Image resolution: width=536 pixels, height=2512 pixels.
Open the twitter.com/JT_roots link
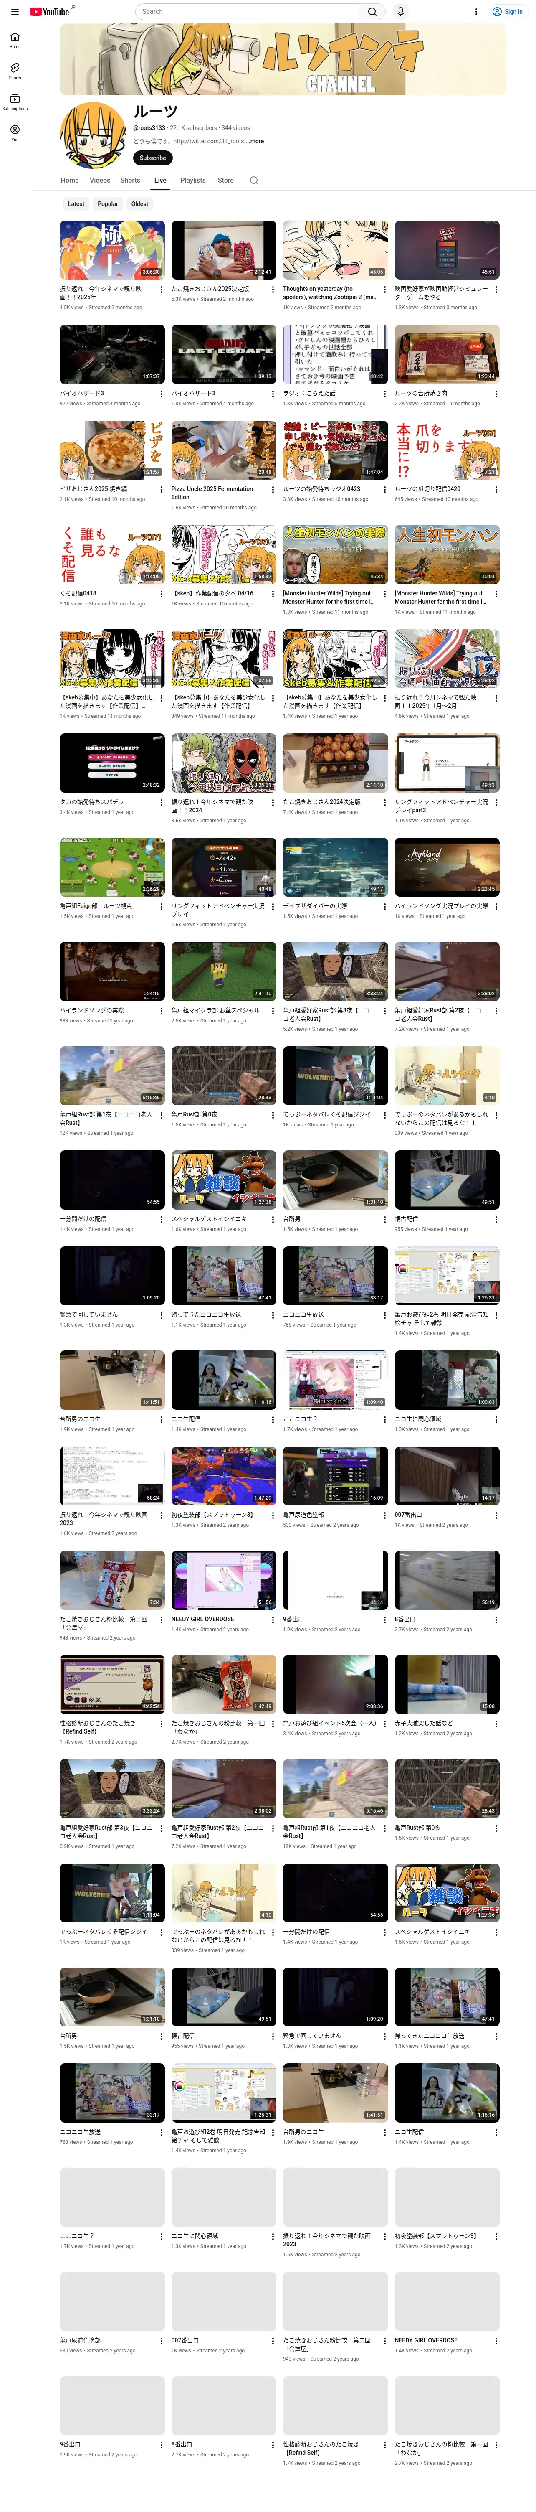pyautogui.click(x=209, y=141)
